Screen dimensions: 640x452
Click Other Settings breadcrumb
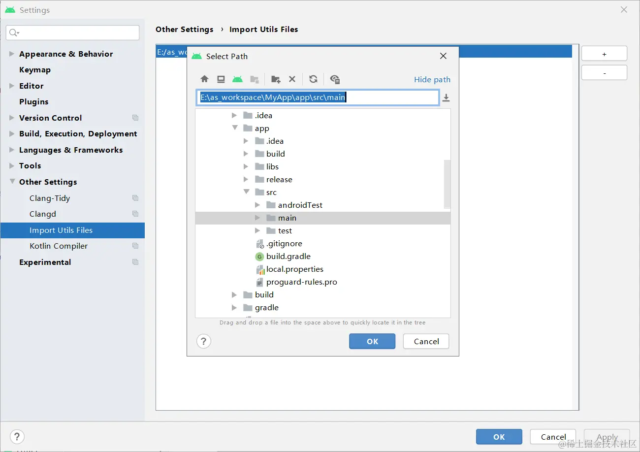click(185, 29)
